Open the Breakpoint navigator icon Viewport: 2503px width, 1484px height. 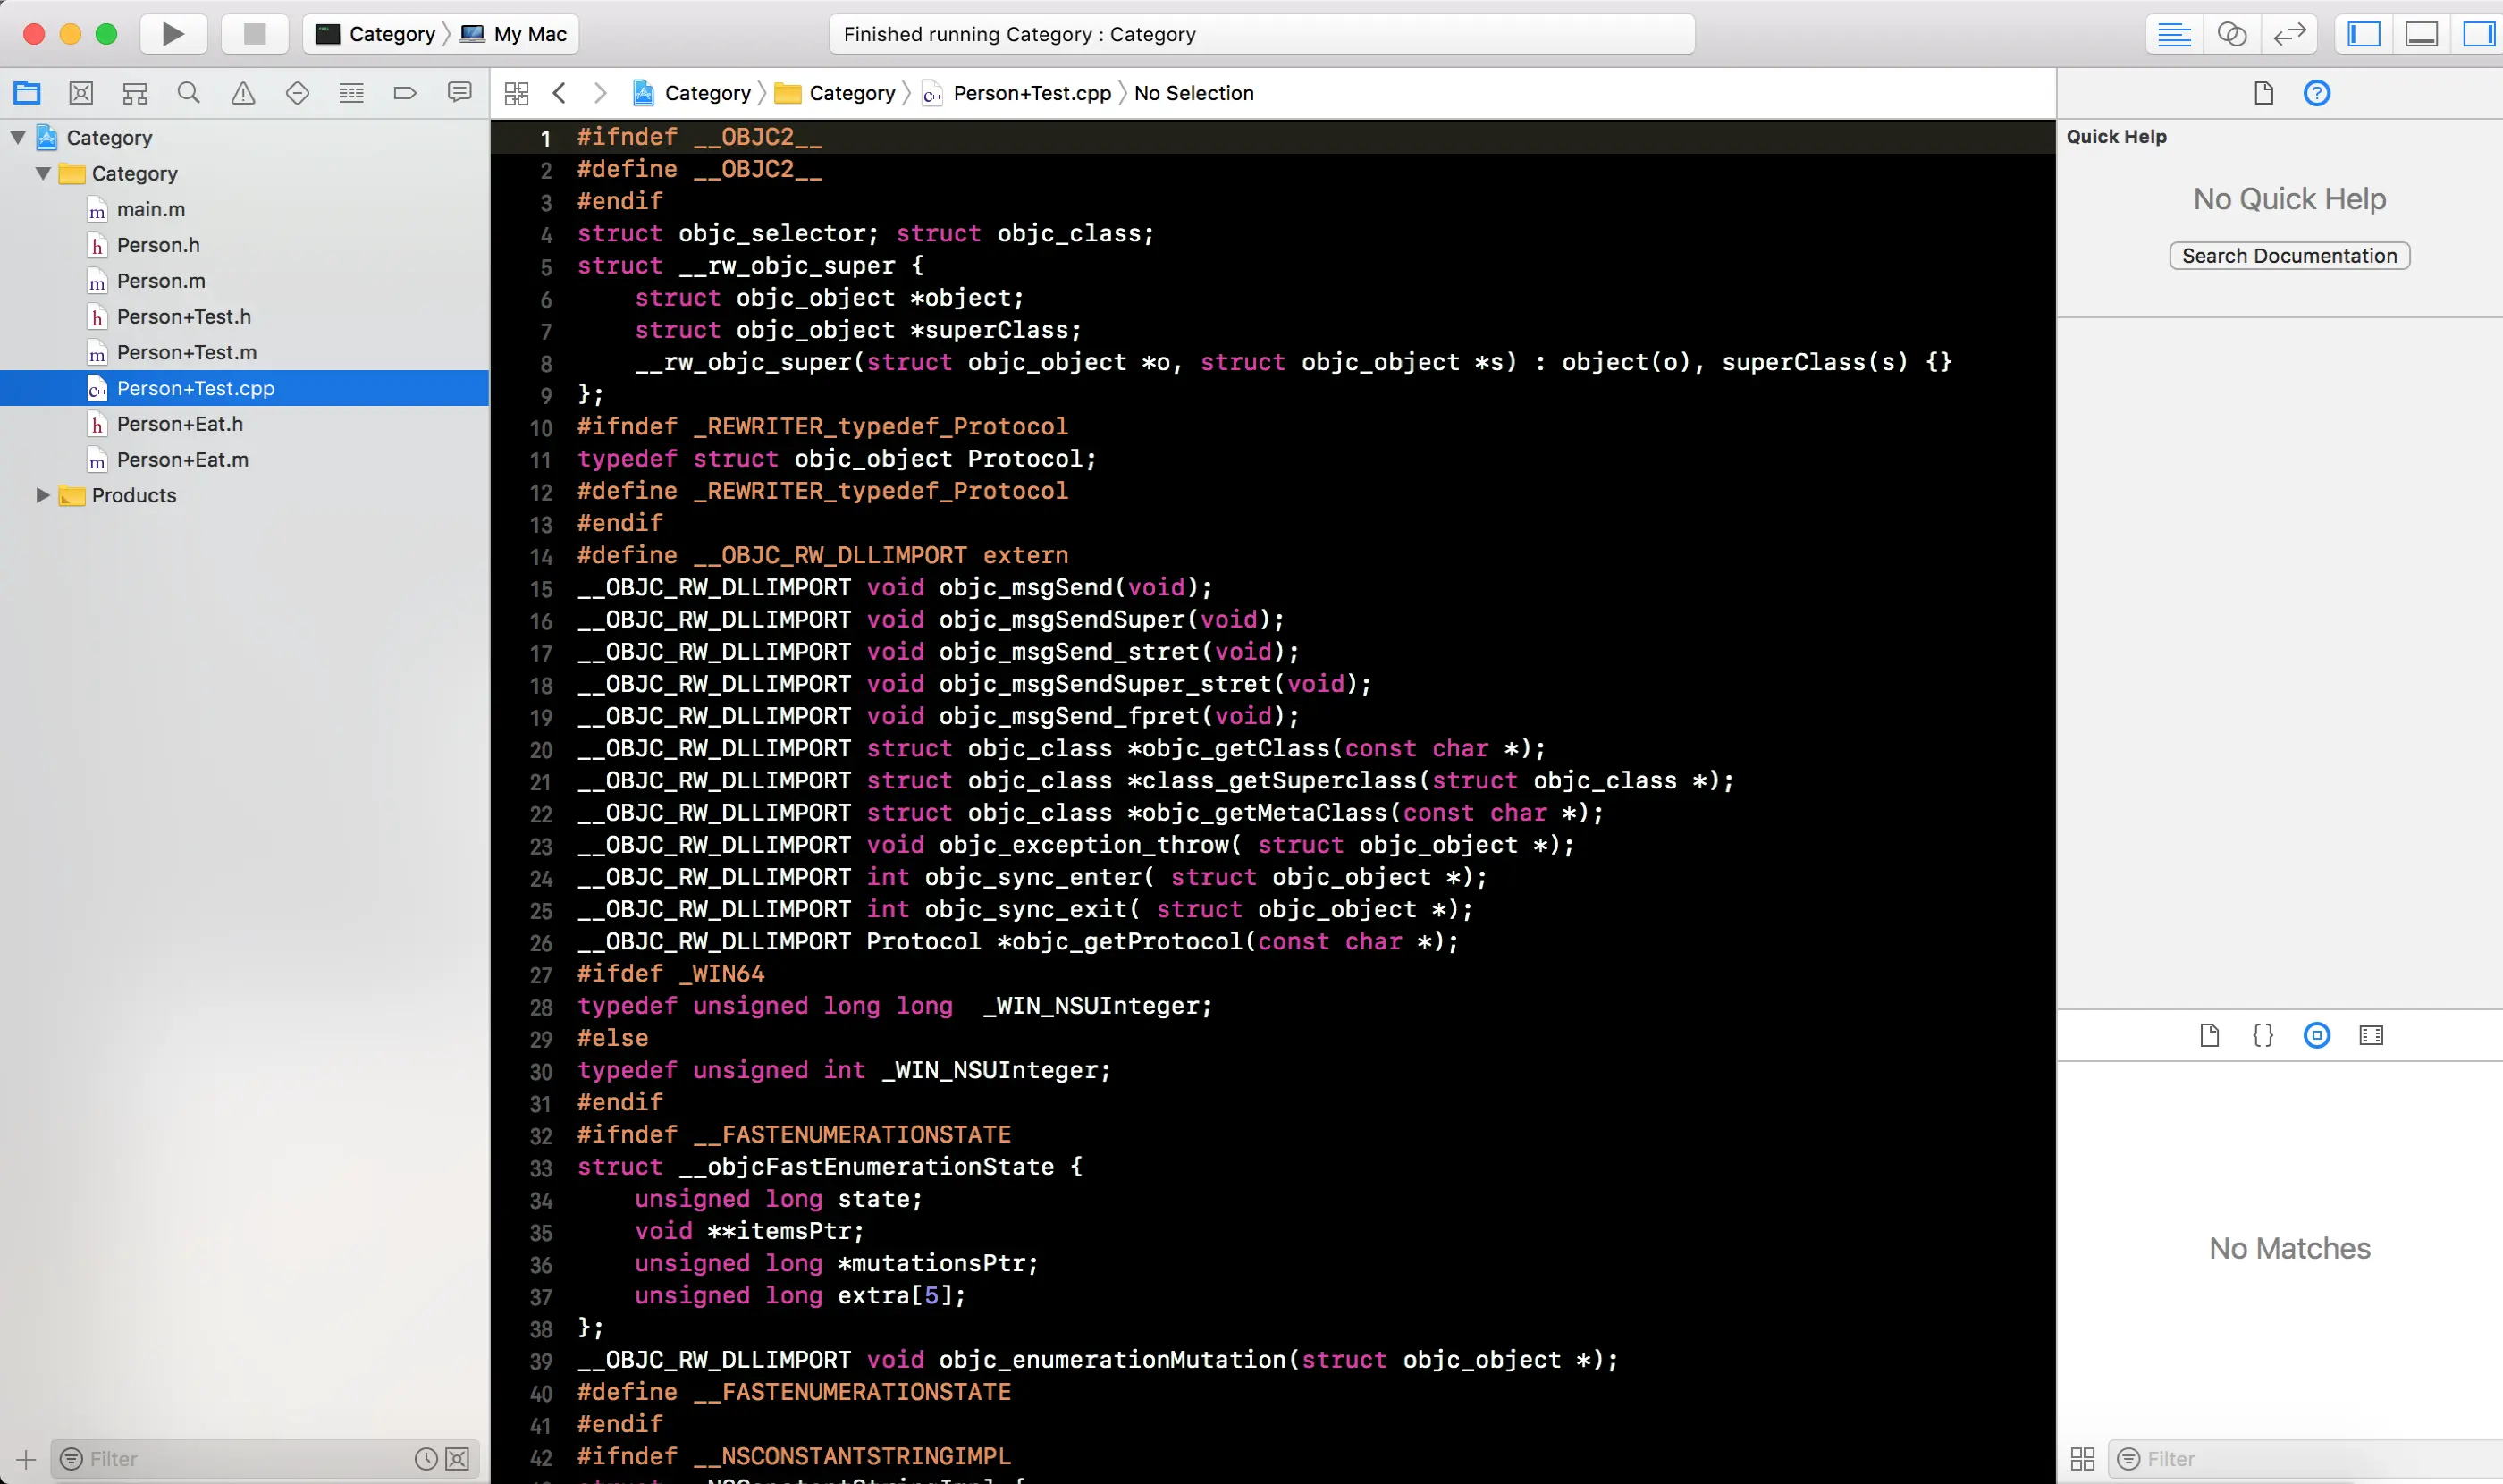(405, 93)
